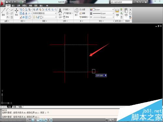Select the Line (直线) drawing tool
163x122 pixels.
[3, 12]
